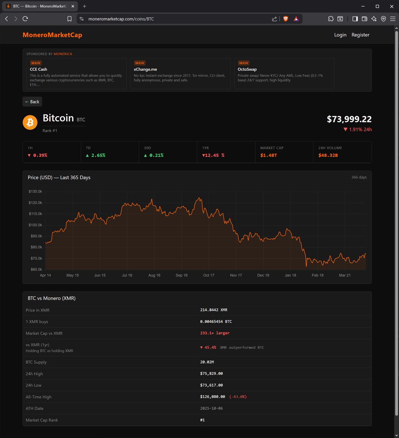Open the xChange.me sponsored card
The height and width of the screenshot is (438, 399).
pos(180,74)
